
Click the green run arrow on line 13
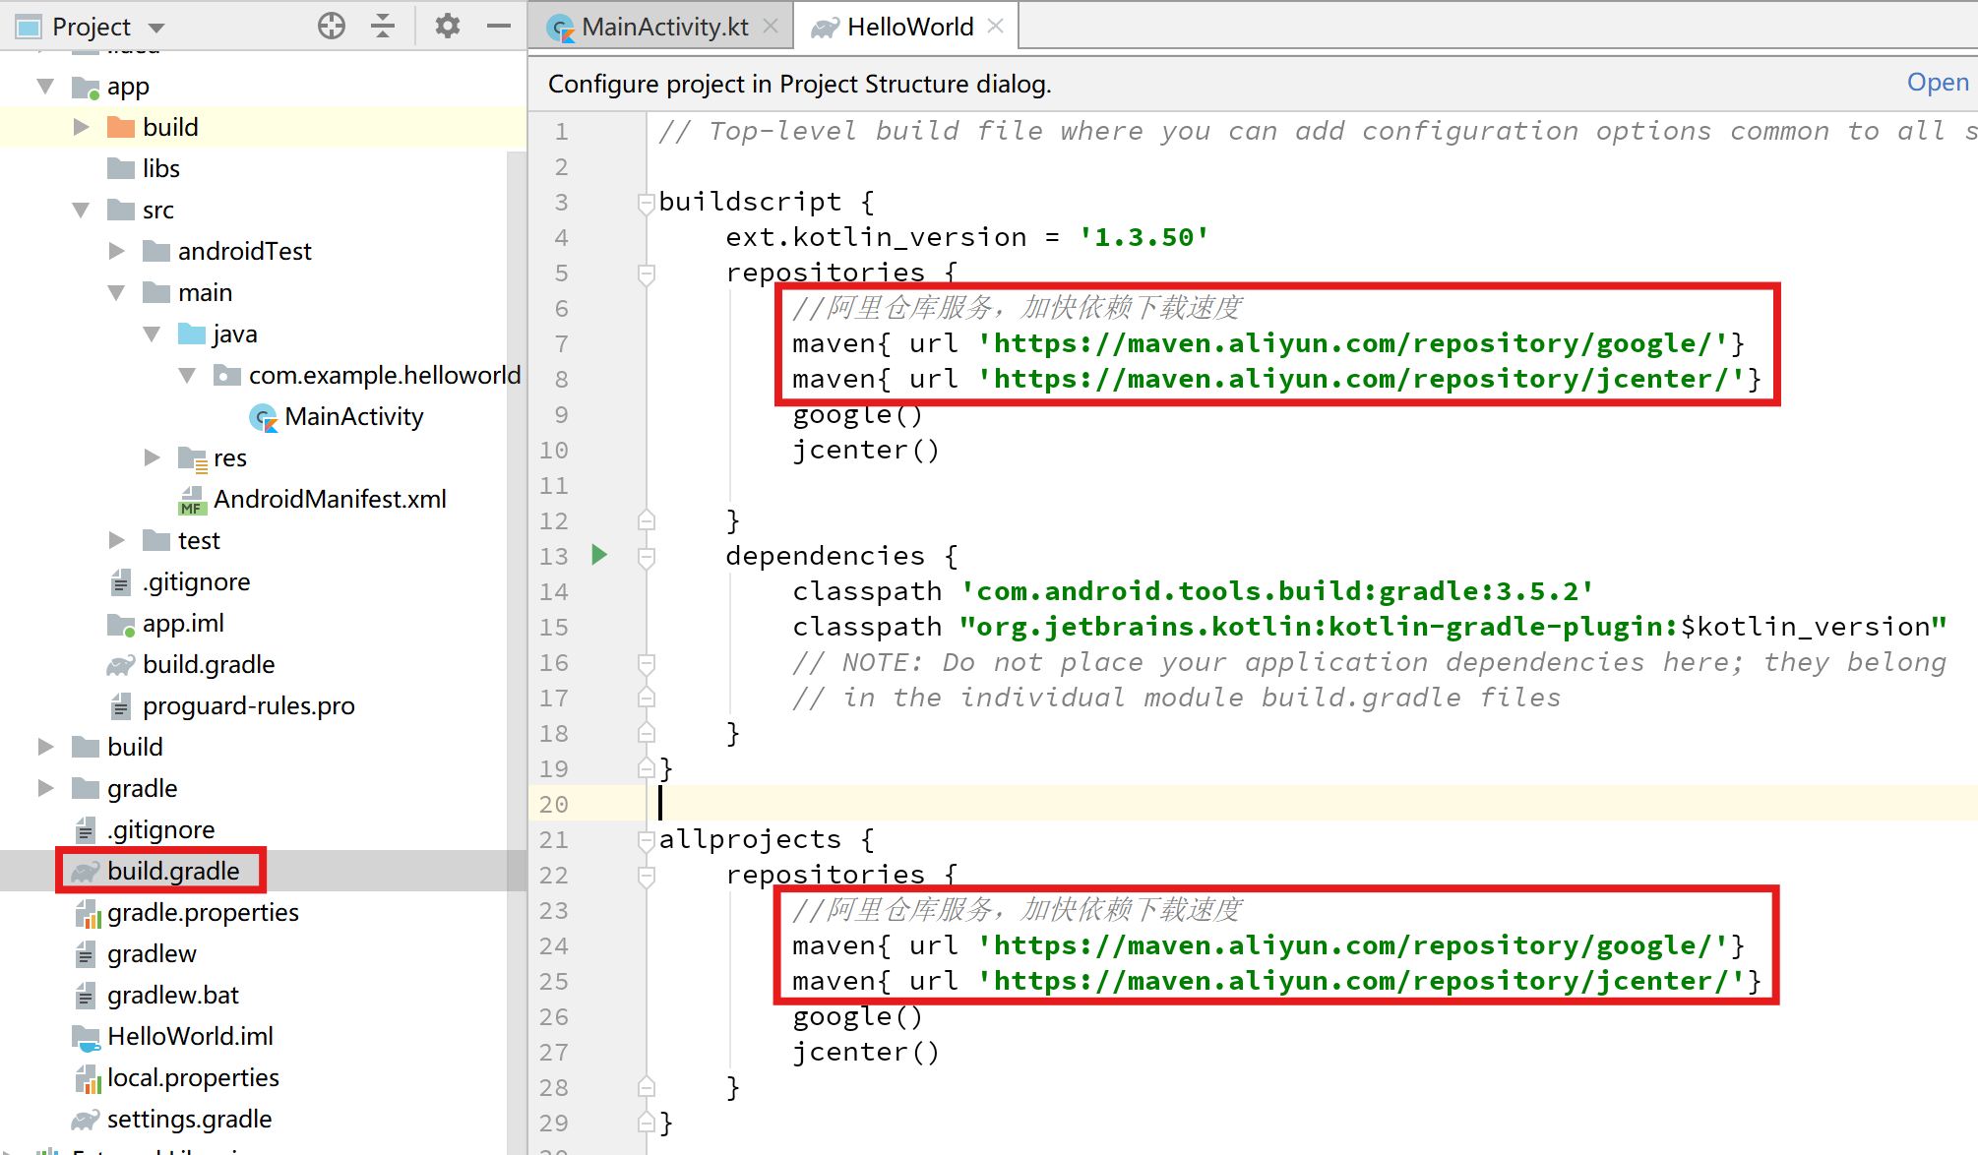[599, 555]
